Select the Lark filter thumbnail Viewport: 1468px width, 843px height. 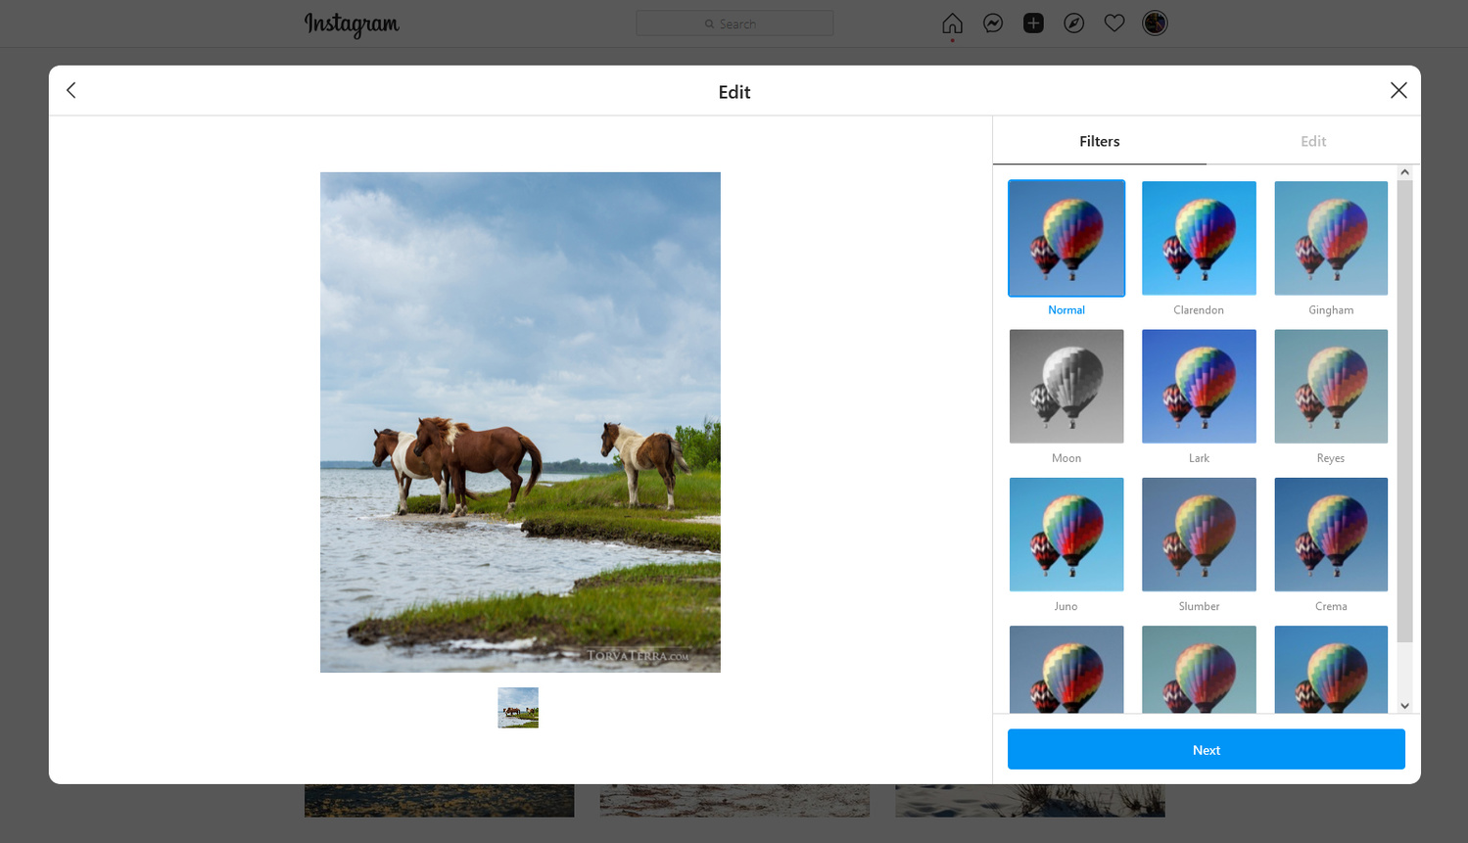coord(1199,386)
